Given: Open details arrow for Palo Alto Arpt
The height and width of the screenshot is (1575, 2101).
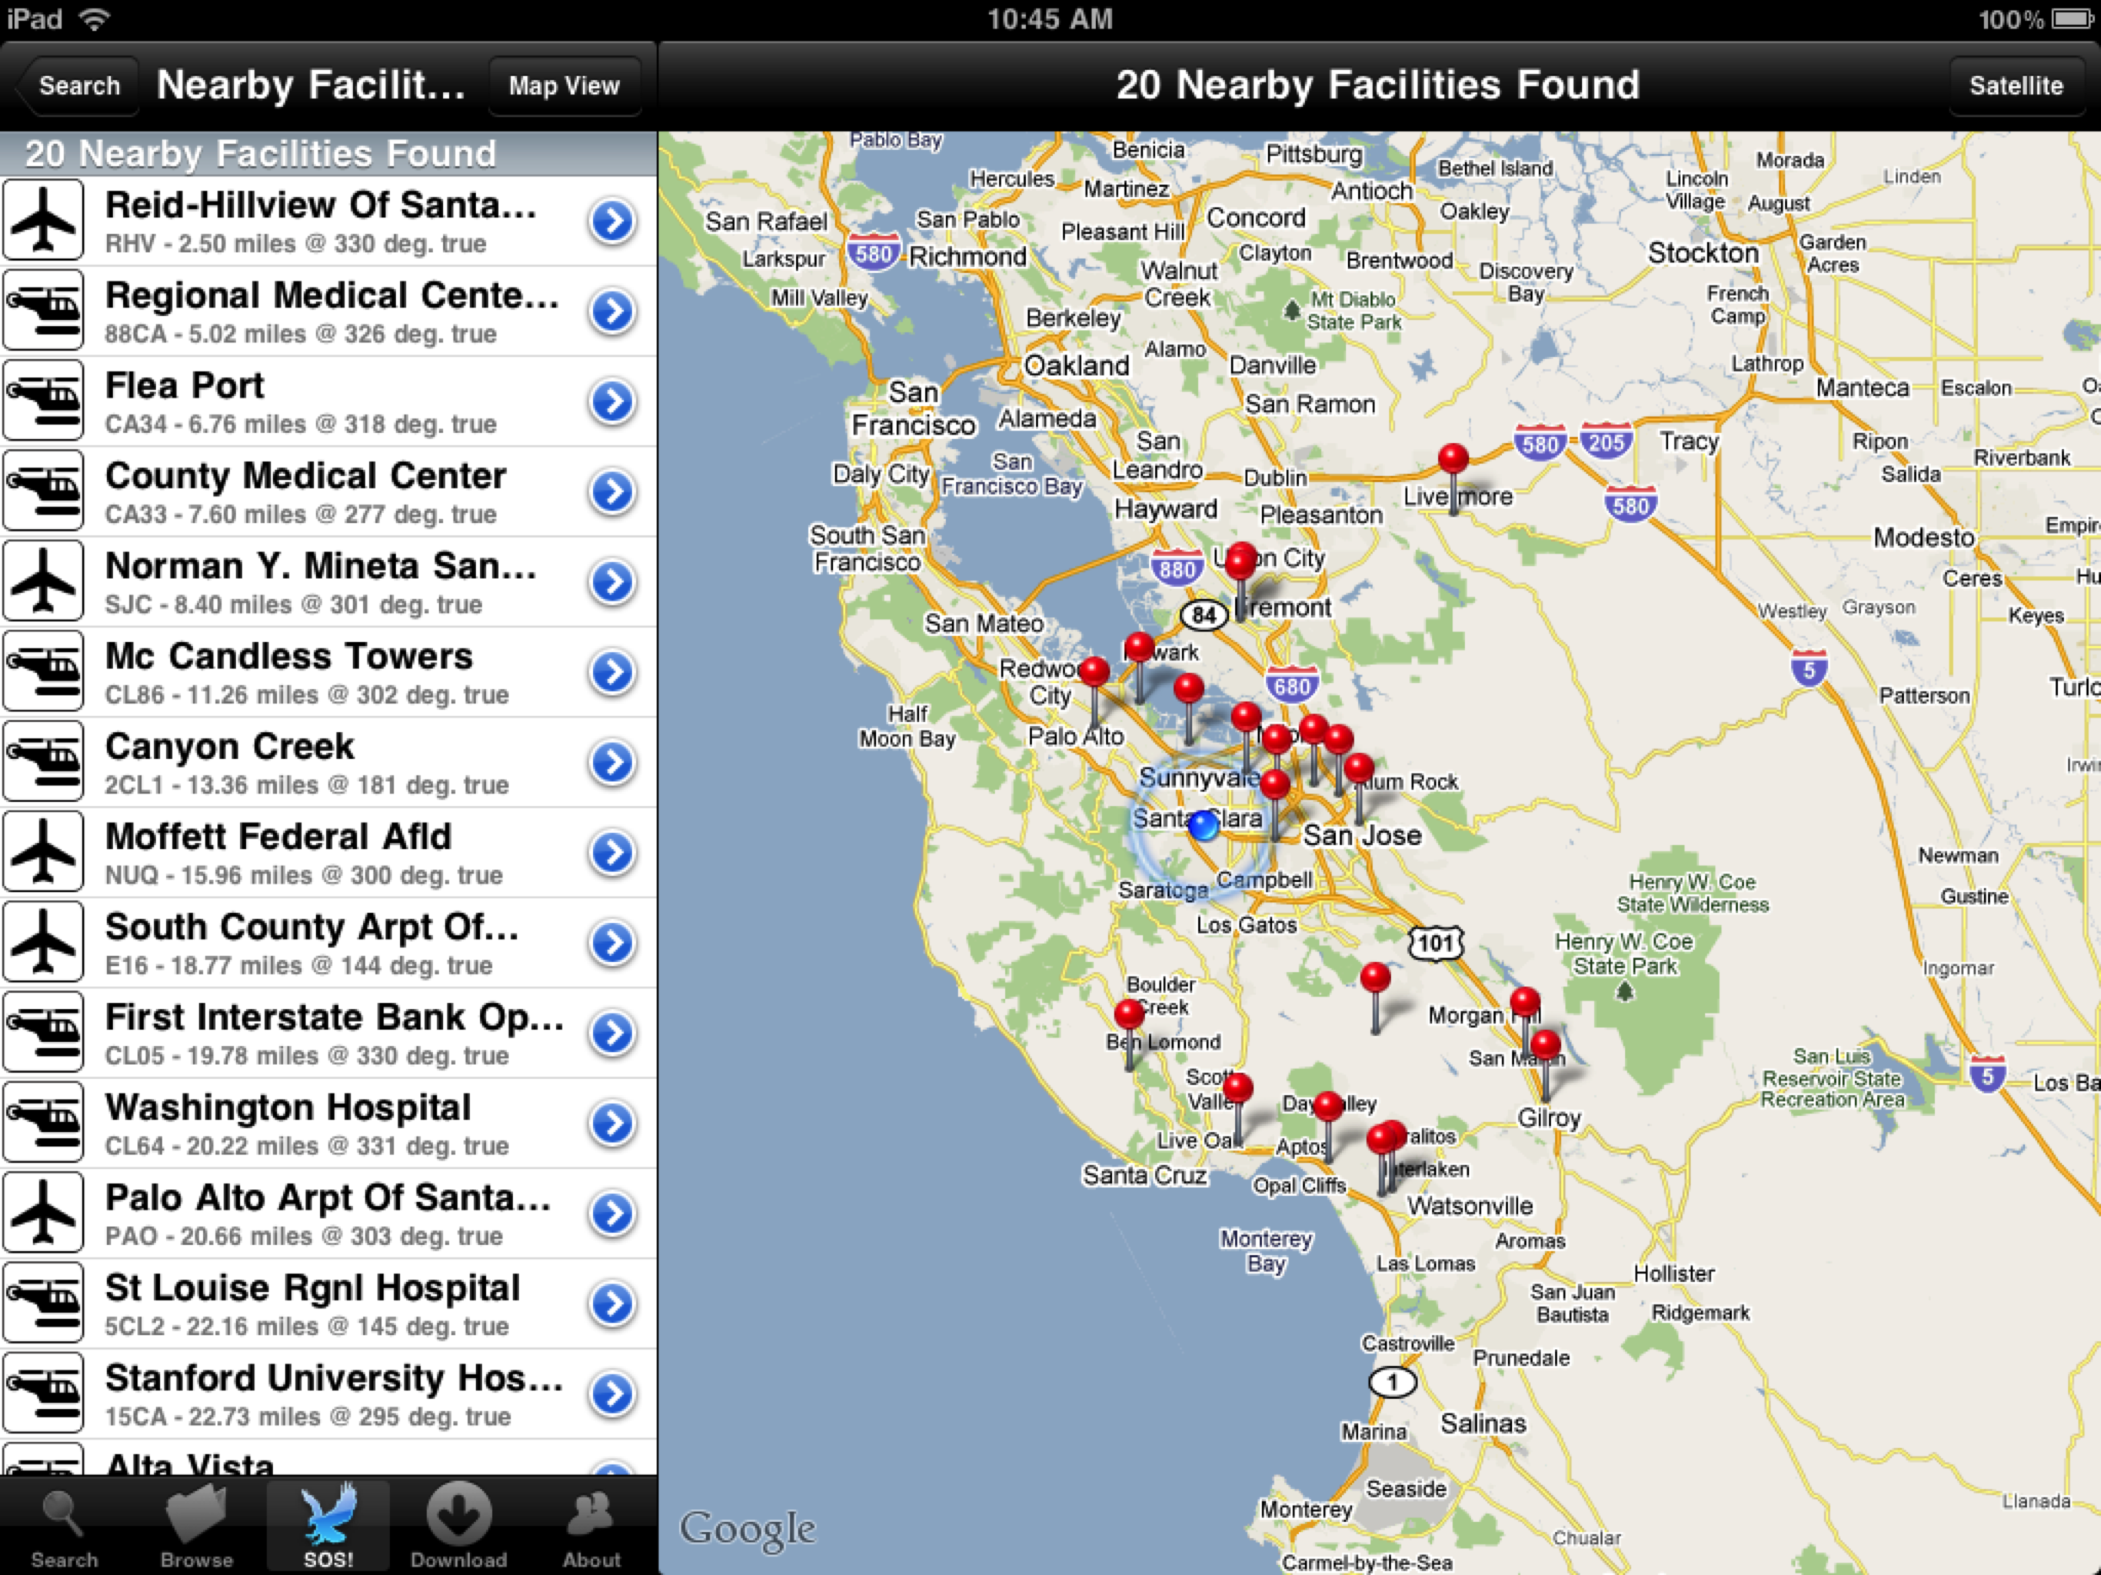Looking at the screenshot, I should pyautogui.click(x=613, y=1214).
